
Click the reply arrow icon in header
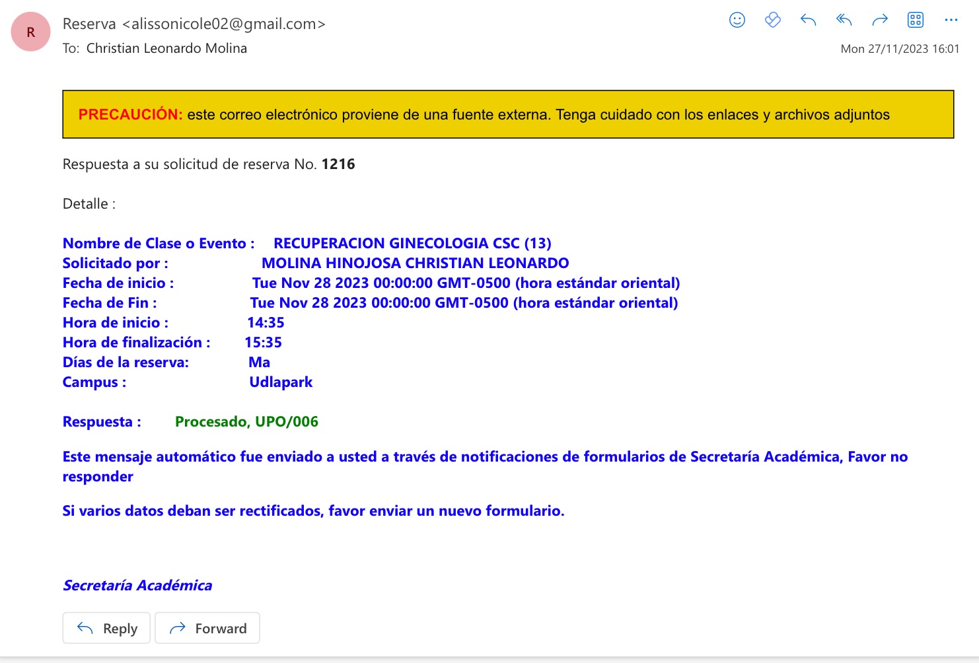pyautogui.click(x=808, y=20)
